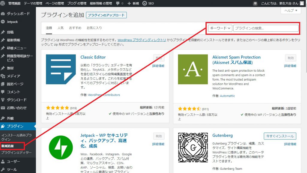The width and height of the screenshot is (307, 173).
Task: Open the comments bubble icon in admin bar
Action: coord(118,3)
